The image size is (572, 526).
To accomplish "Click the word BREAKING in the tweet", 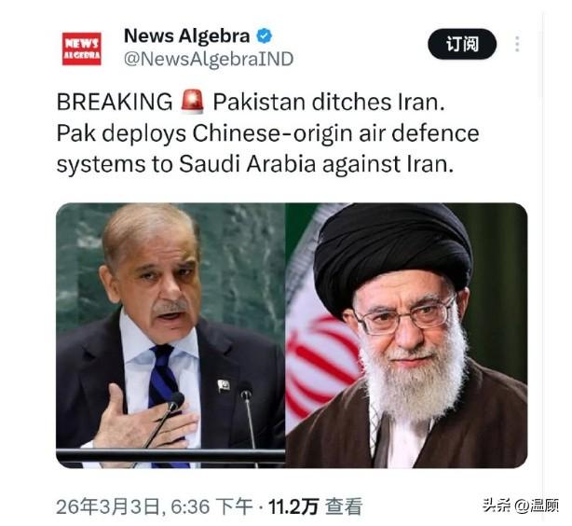I will [x=115, y=102].
